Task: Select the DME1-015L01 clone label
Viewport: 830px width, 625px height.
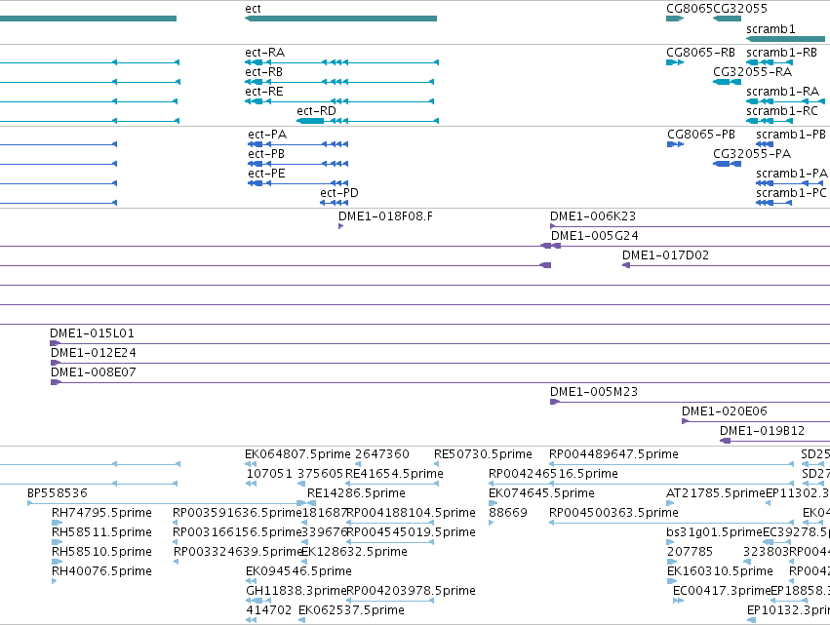Action: click(x=92, y=333)
